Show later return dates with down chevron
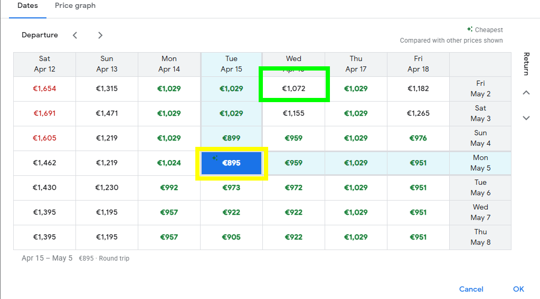The width and height of the screenshot is (540, 299). coord(526,118)
